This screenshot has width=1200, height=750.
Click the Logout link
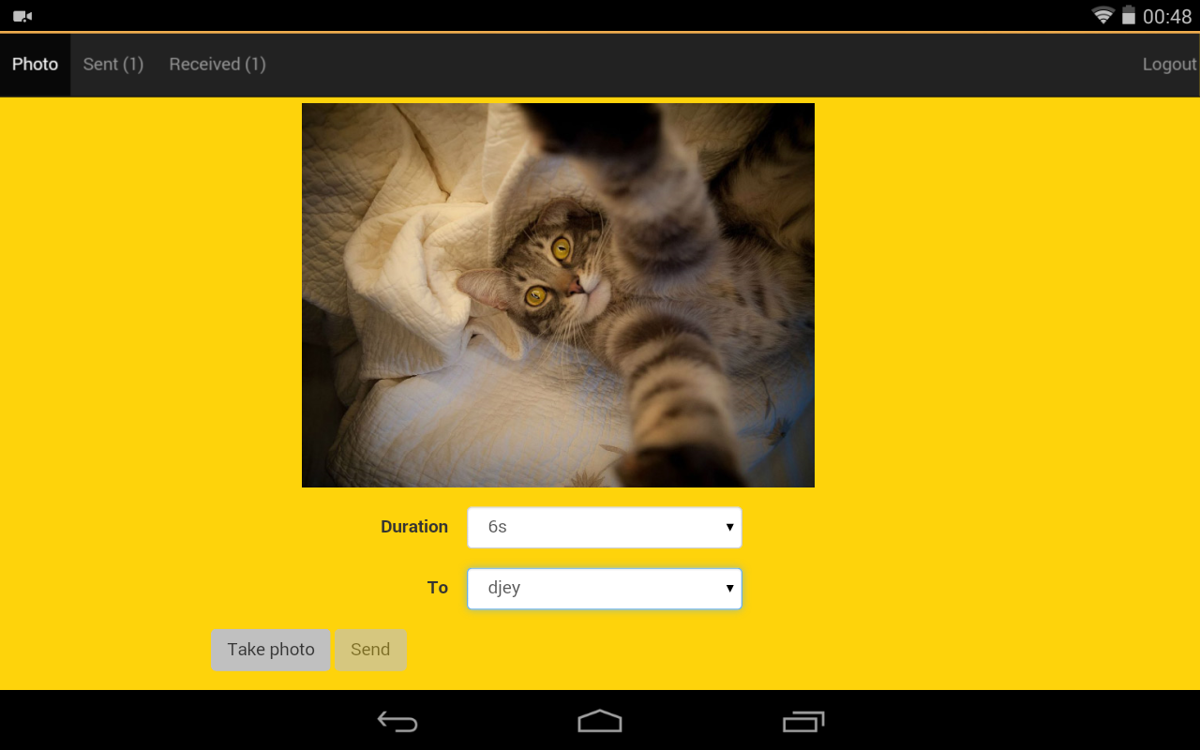tap(1168, 65)
